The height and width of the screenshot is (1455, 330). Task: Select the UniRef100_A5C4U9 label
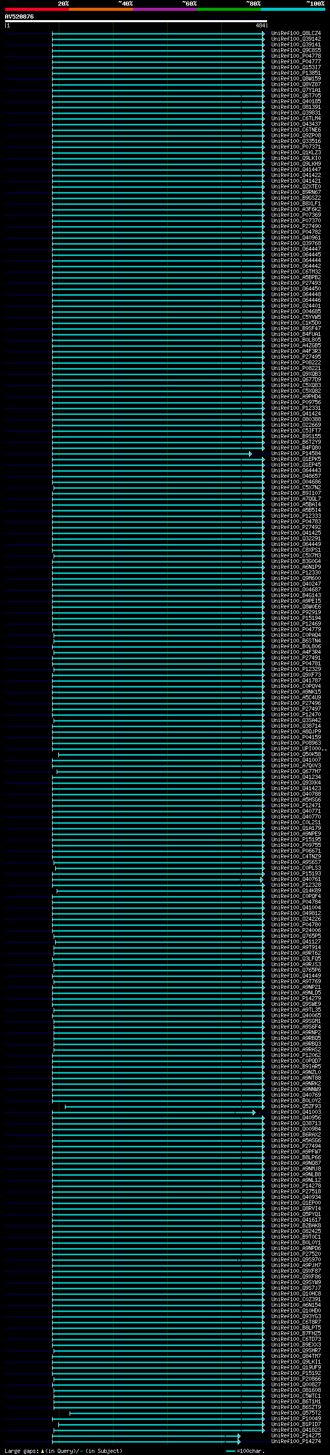click(x=296, y=698)
